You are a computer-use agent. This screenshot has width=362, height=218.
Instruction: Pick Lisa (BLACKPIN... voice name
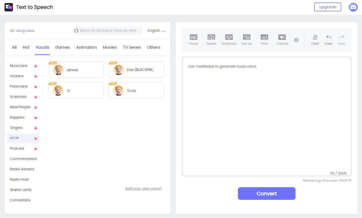click(x=141, y=70)
